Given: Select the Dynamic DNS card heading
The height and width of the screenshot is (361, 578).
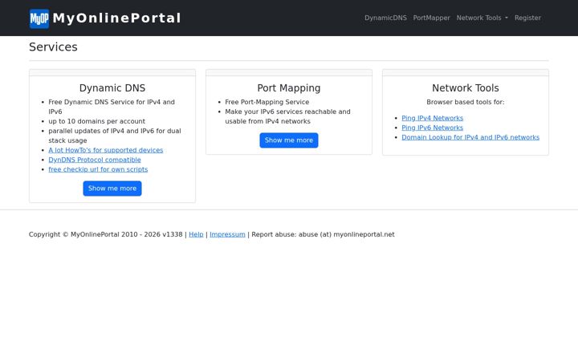Looking at the screenshot, I should pyautogui.click(x=112, y=88).
